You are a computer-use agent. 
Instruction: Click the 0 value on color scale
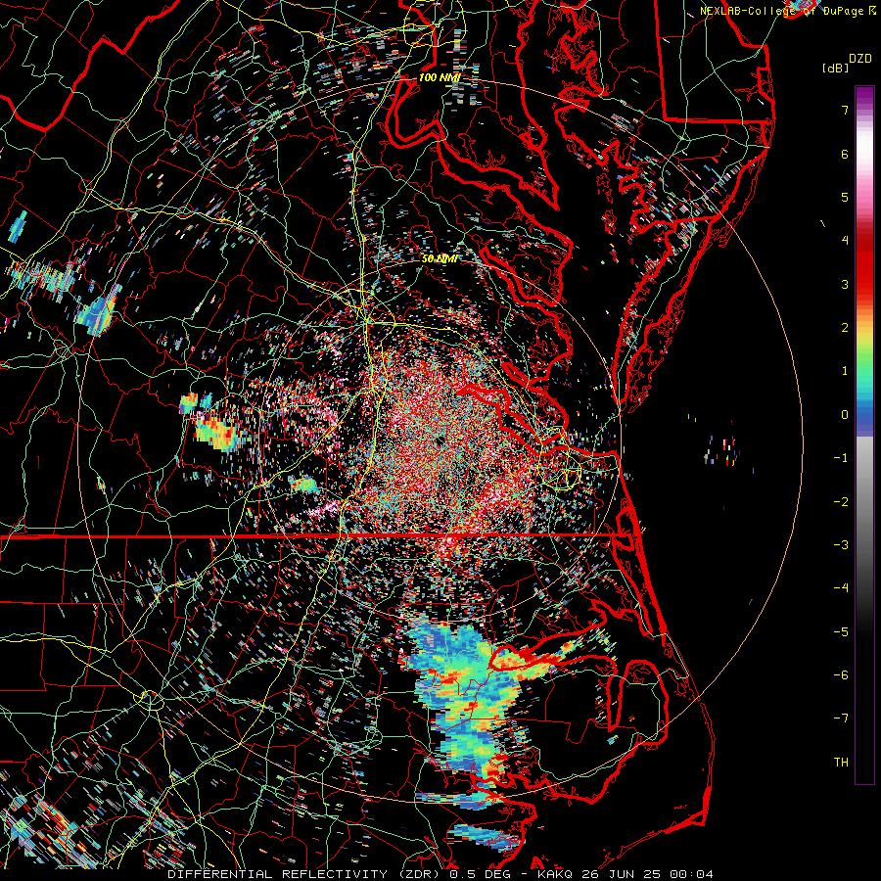tap(845, 415)
